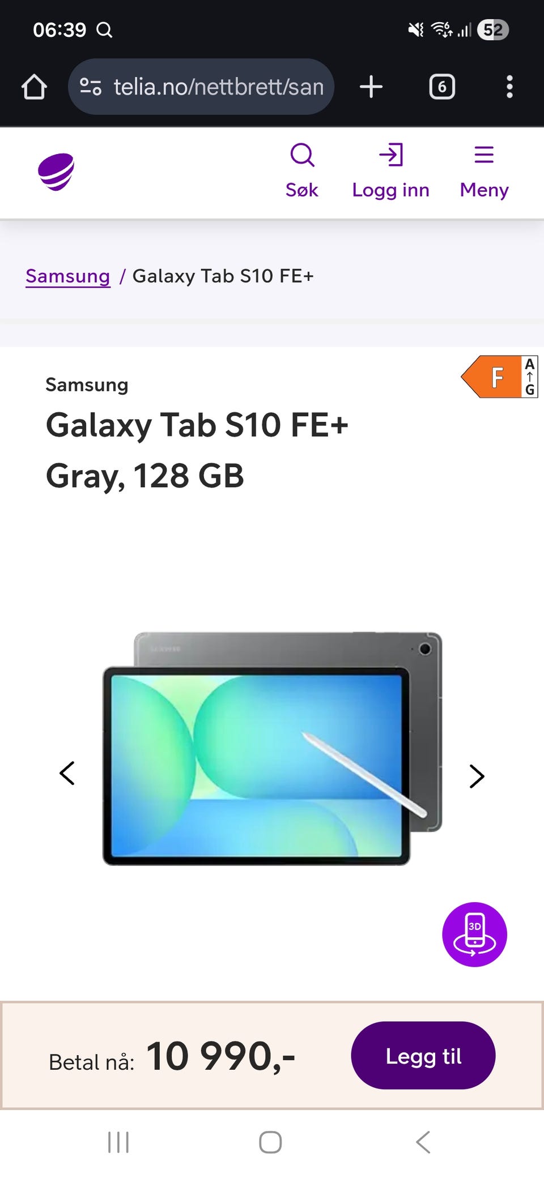This screenshot has height=1178, width=544.
Task: Tap the Android home button
Action: (270, 1142)
